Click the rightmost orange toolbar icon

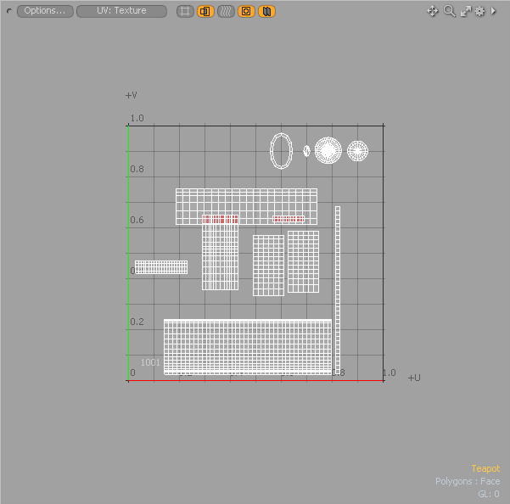pyautogui.click(x=266, y=11)
